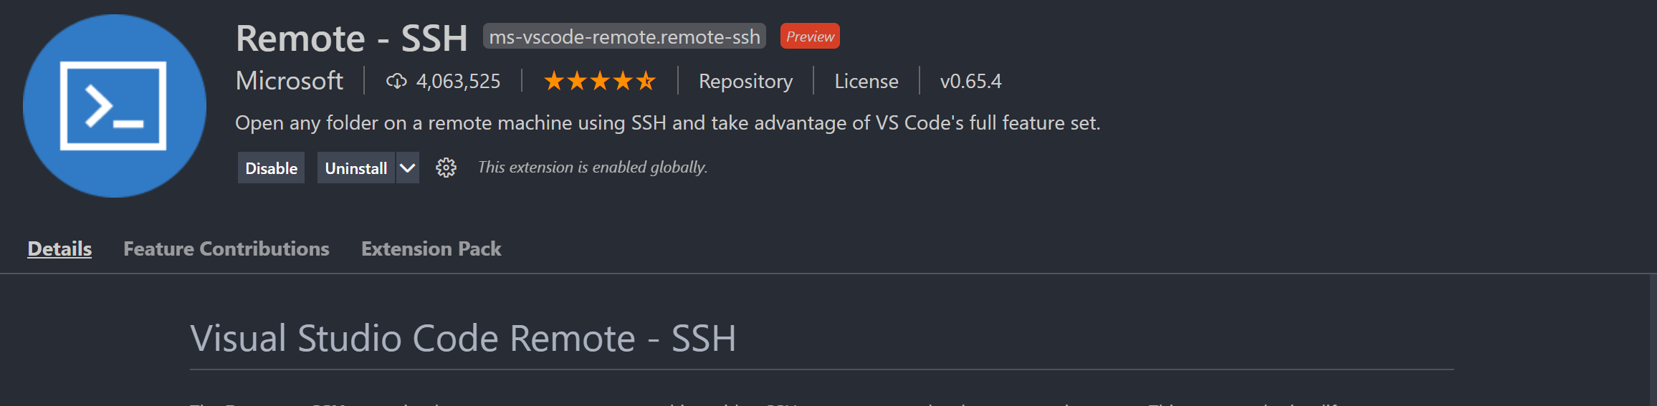Click the Preview badge
1657x406 pixels.
tap(810, 37)
